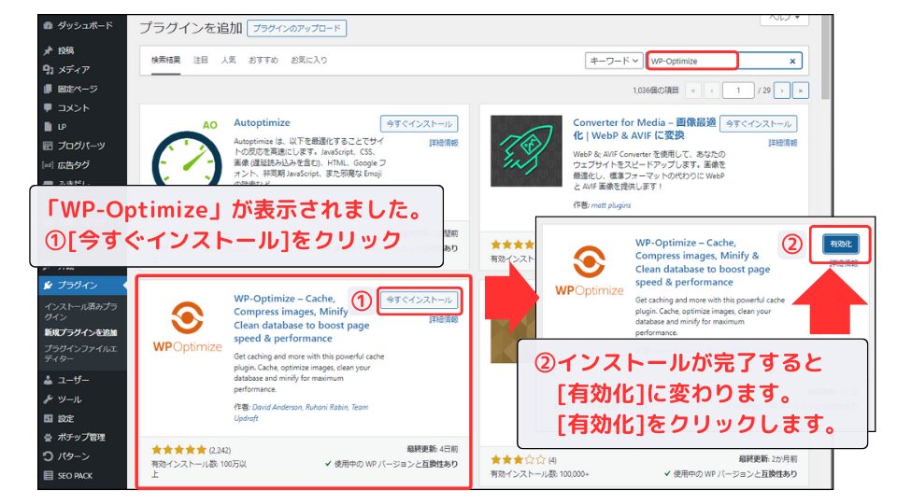This screenshot has width=897, height=504.
Task: Switch to the 注目 tab
Action: coord(200,60)
